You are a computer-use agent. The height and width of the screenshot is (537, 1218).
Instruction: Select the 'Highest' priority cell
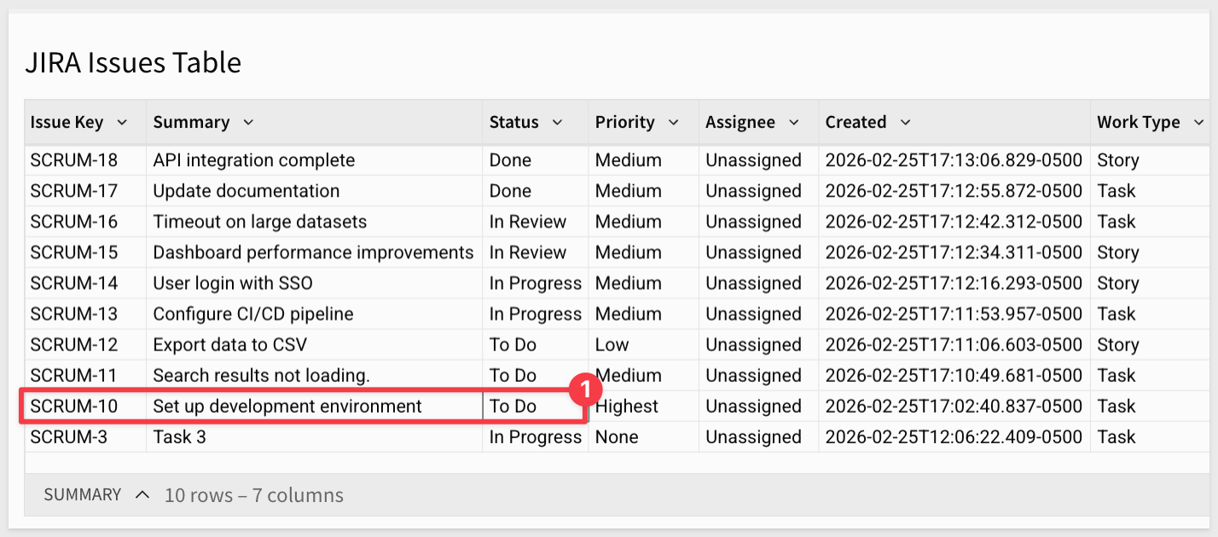(627, 407)
